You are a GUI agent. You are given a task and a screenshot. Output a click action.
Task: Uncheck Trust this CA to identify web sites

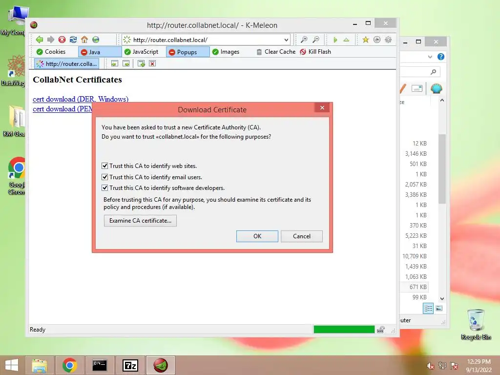(x=104, y=166)
